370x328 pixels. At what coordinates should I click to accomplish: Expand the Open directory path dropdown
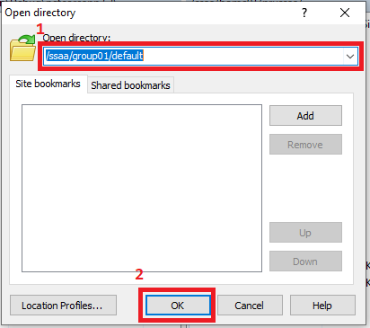[350, 56]
